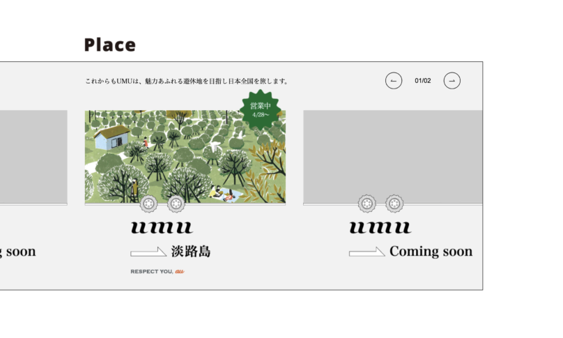Screen dimensions: 563x338
Task: Click the RESPECT YOU, au logo
Action: pyautogui.click(x=157, y=272)
